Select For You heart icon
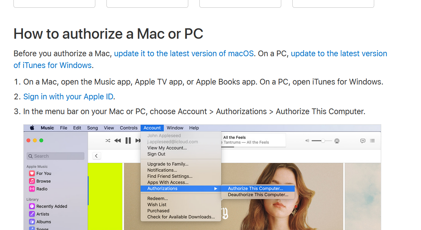 (x=32, y=173)
